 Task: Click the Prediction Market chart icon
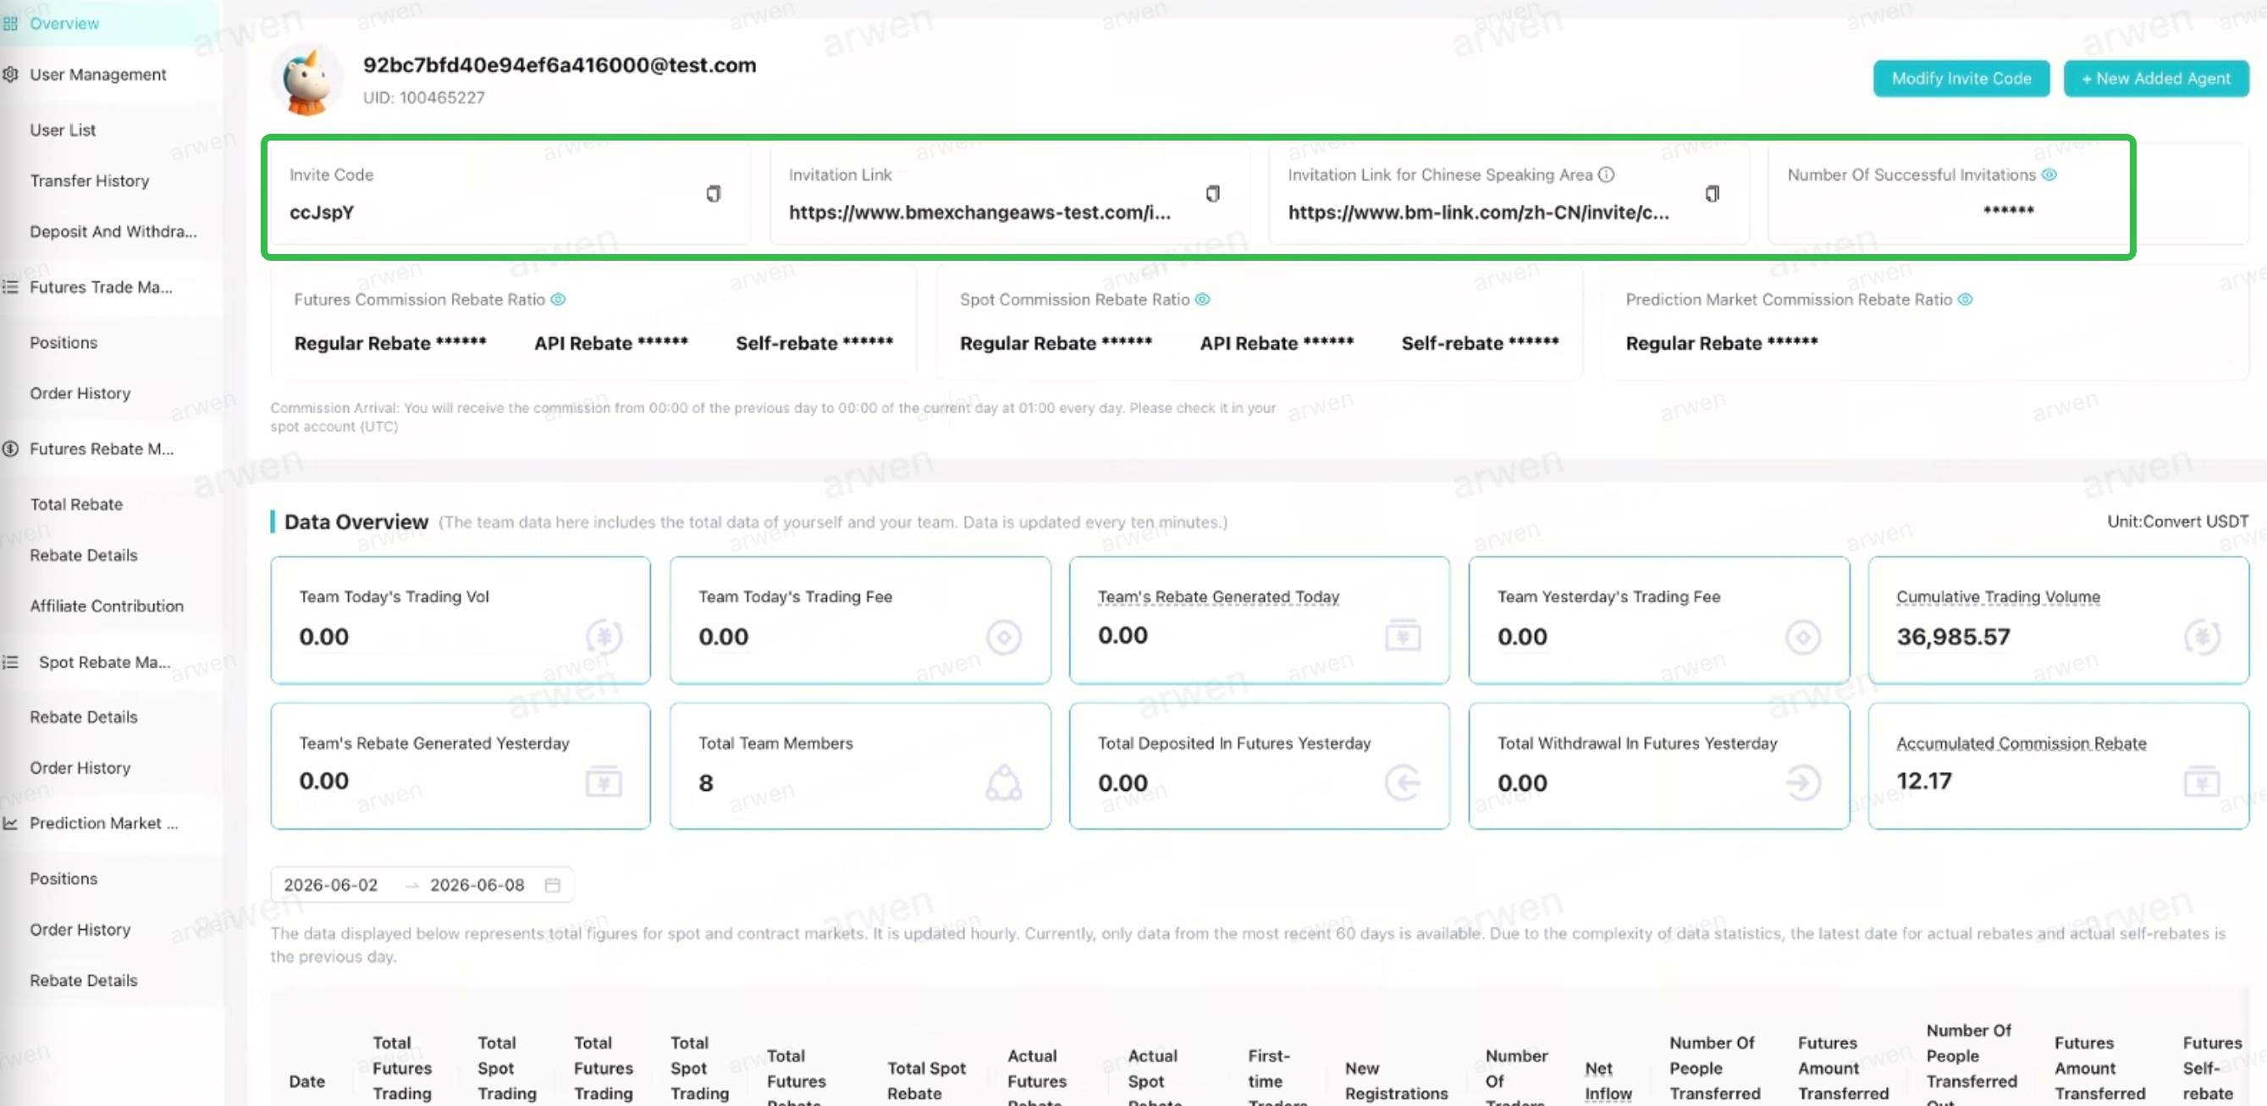10,823
